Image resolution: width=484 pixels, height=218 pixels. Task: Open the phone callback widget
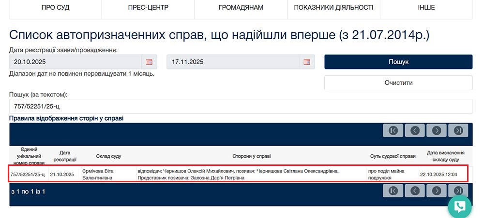click(x=460, y=206)
